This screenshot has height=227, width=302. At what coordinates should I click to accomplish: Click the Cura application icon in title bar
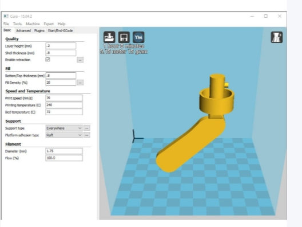pyautogui.click(x=6, y=16)
